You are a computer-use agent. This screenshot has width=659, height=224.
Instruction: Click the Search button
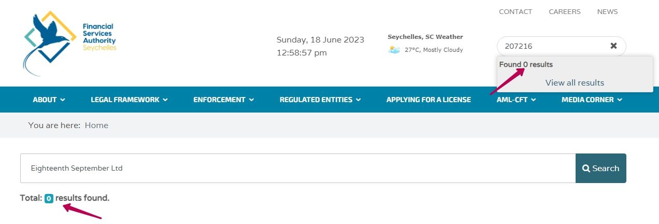600,168
